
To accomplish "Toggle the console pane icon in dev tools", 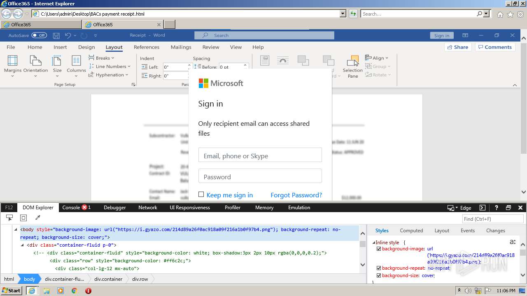I will tap(483, 208).
